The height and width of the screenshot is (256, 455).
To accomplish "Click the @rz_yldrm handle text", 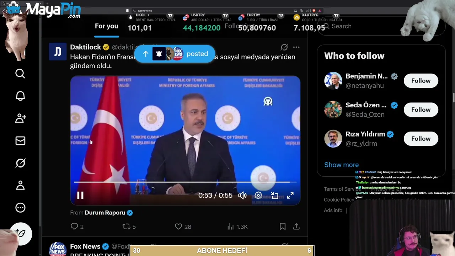I will [361, 144].
